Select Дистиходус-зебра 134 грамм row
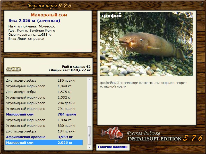This screenshot has height=154, width=206. pos(44,131)
